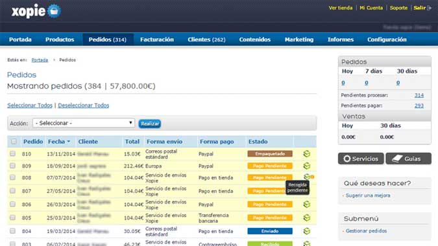438x246 pixels.
Task: Click the total 212.46€ cell
Action: (134, 166)
